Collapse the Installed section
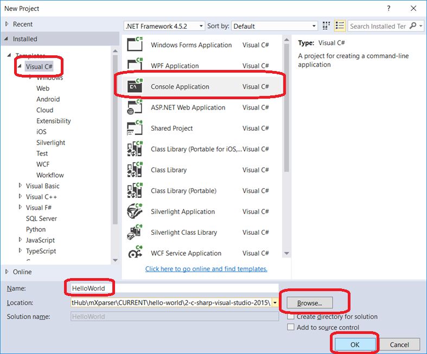Image resolution: width=427 pixels, height=354 pixels. (x=7, y=38)
